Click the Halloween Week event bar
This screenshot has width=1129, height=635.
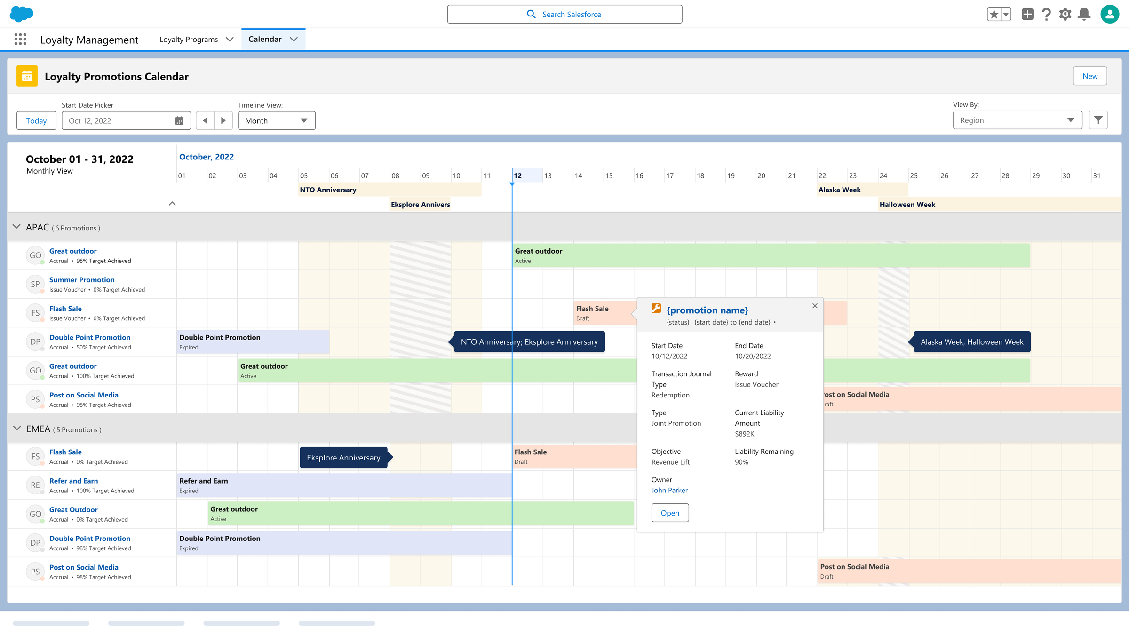1000,204
